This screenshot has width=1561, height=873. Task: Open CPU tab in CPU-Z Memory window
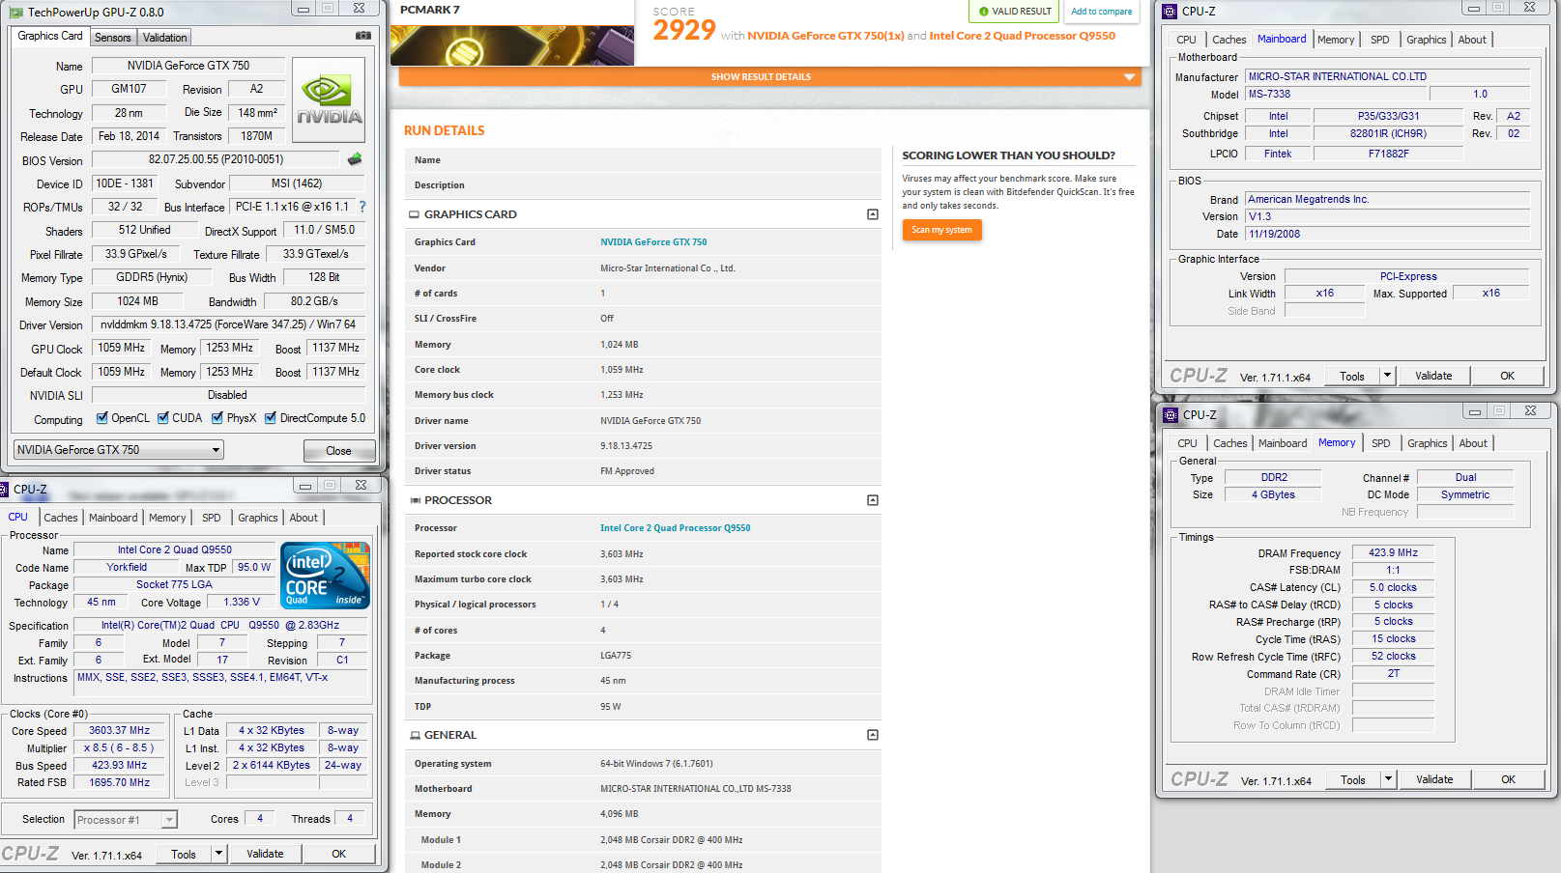click(1187, 443)
